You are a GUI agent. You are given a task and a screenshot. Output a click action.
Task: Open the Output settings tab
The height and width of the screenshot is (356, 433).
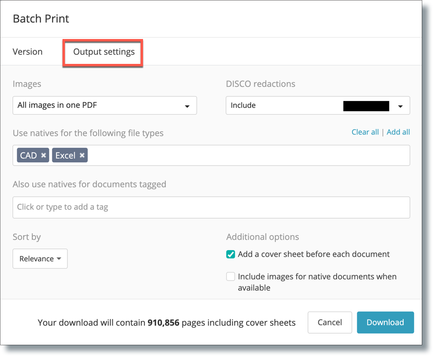pyautogui.click(x=104, y=52)
